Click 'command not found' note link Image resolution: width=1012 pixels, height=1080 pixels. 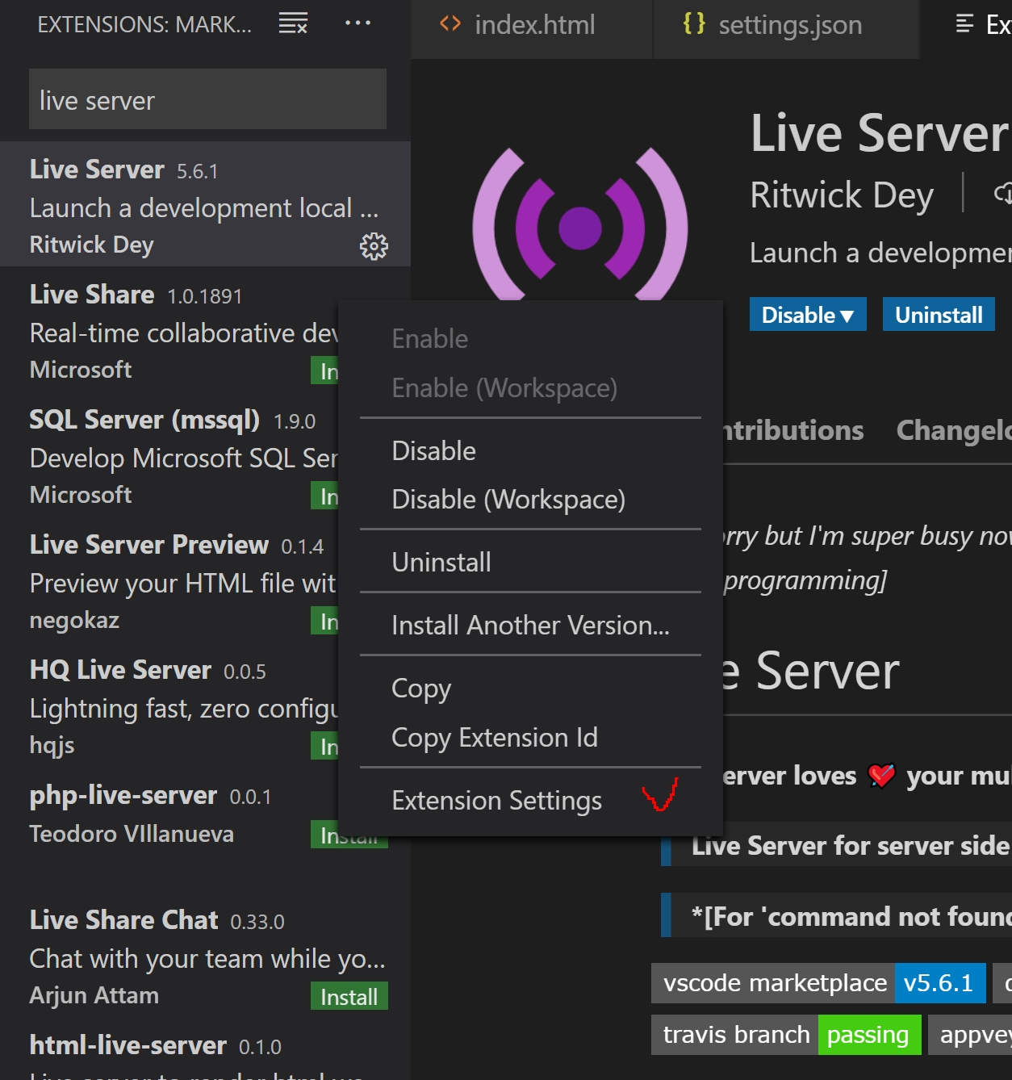(851, 916)
